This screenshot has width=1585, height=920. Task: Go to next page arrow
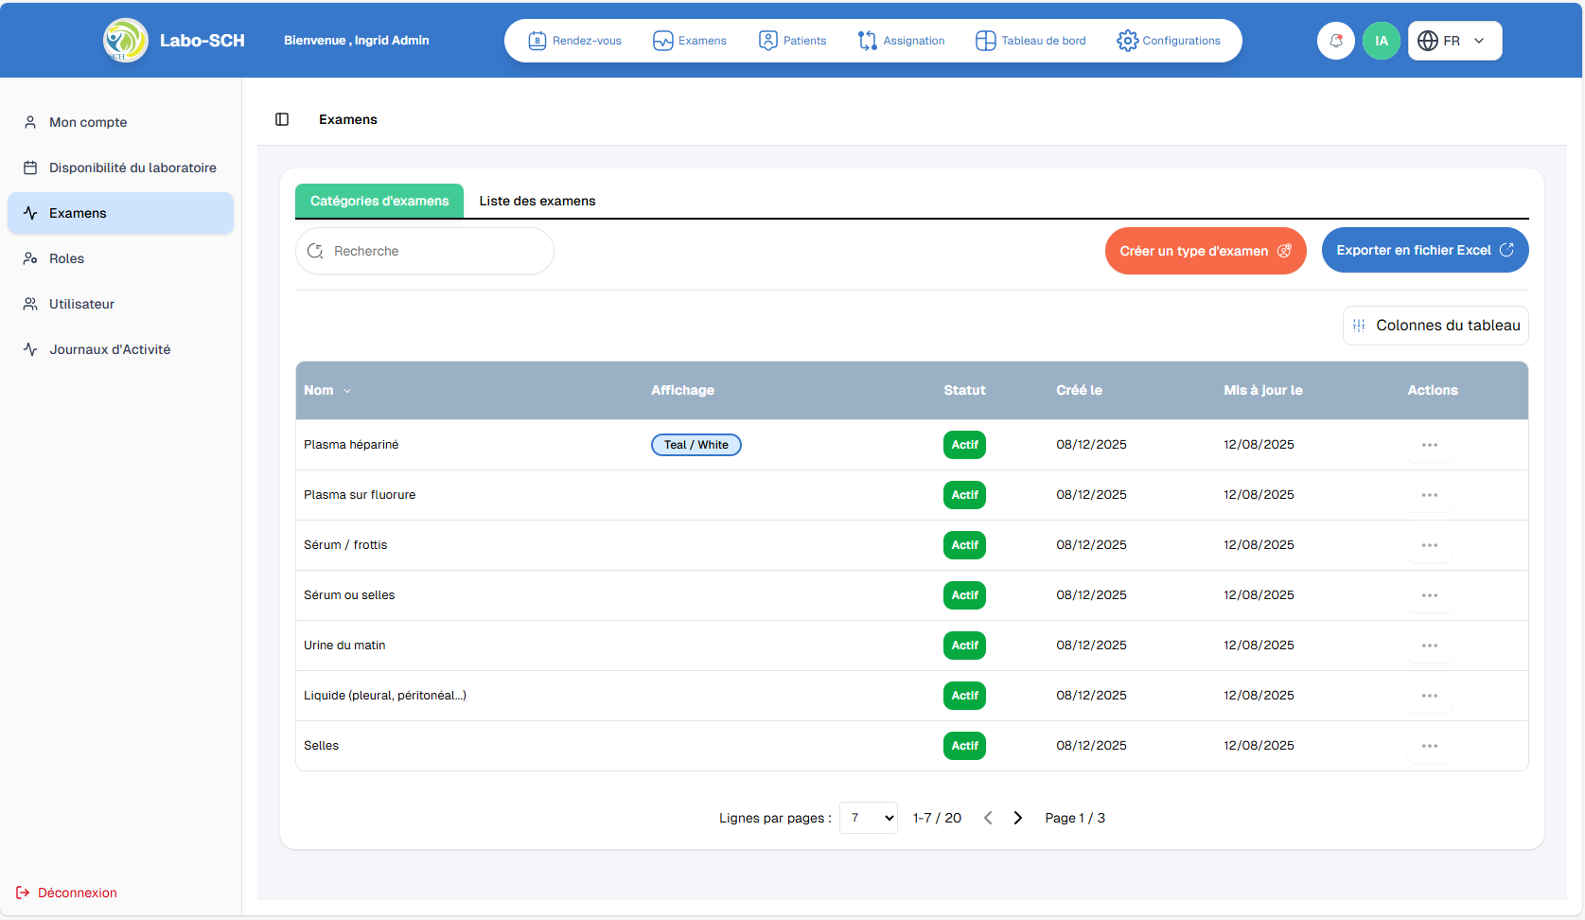[1018, 818]
